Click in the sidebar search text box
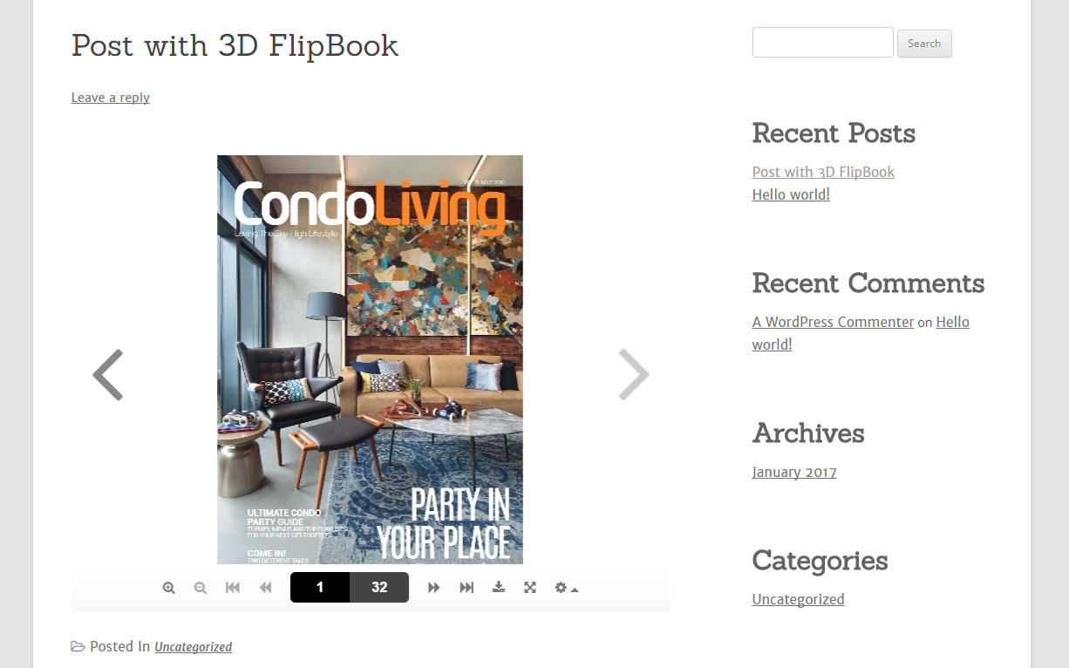This screenshot has height=668, width=1069. [x=823, y=43]
